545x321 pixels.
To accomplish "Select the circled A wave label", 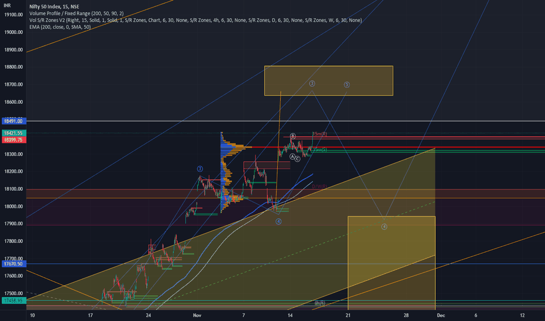I will (292, 157).
